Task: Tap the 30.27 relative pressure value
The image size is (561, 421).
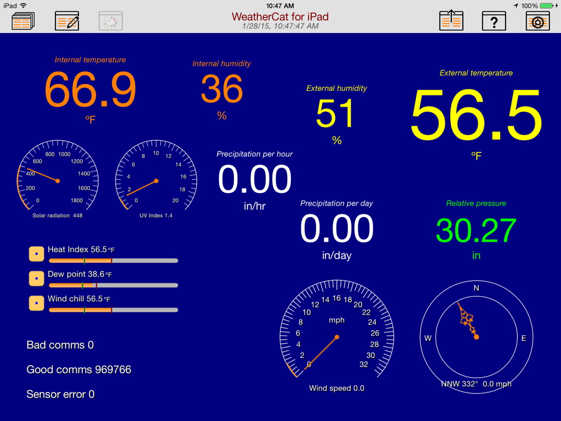Action: coord(476,231)
